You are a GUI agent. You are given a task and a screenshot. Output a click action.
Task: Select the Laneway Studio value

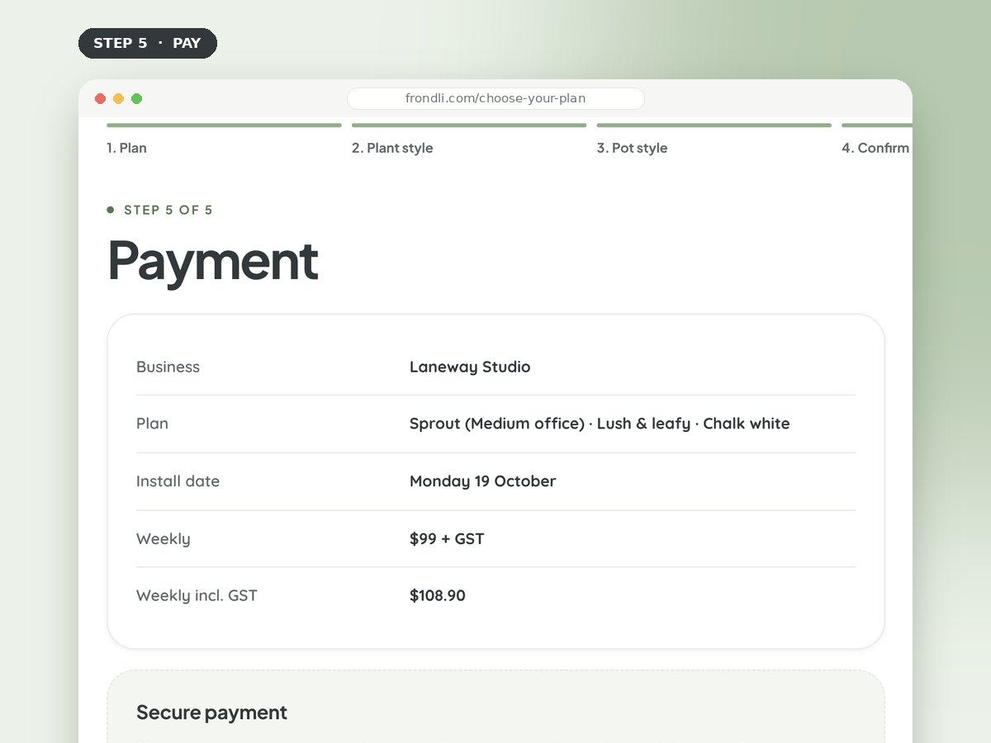click(x=470, y=367)
